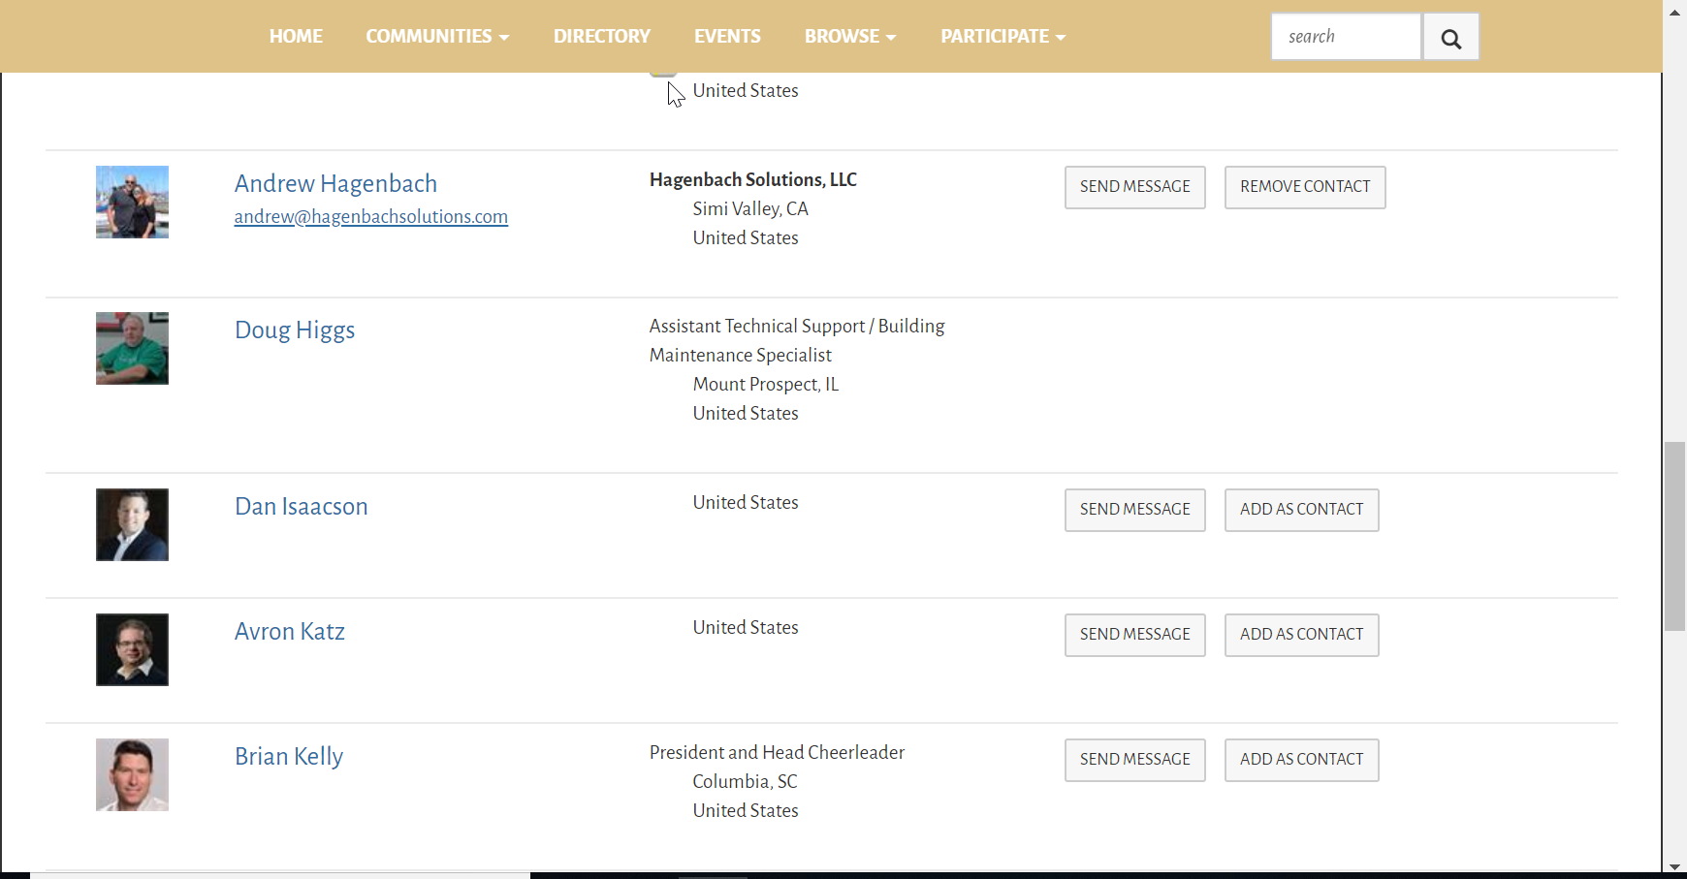
Task: Expand the PARTICIPATE dropdown menu
Action: point(1003,37)
